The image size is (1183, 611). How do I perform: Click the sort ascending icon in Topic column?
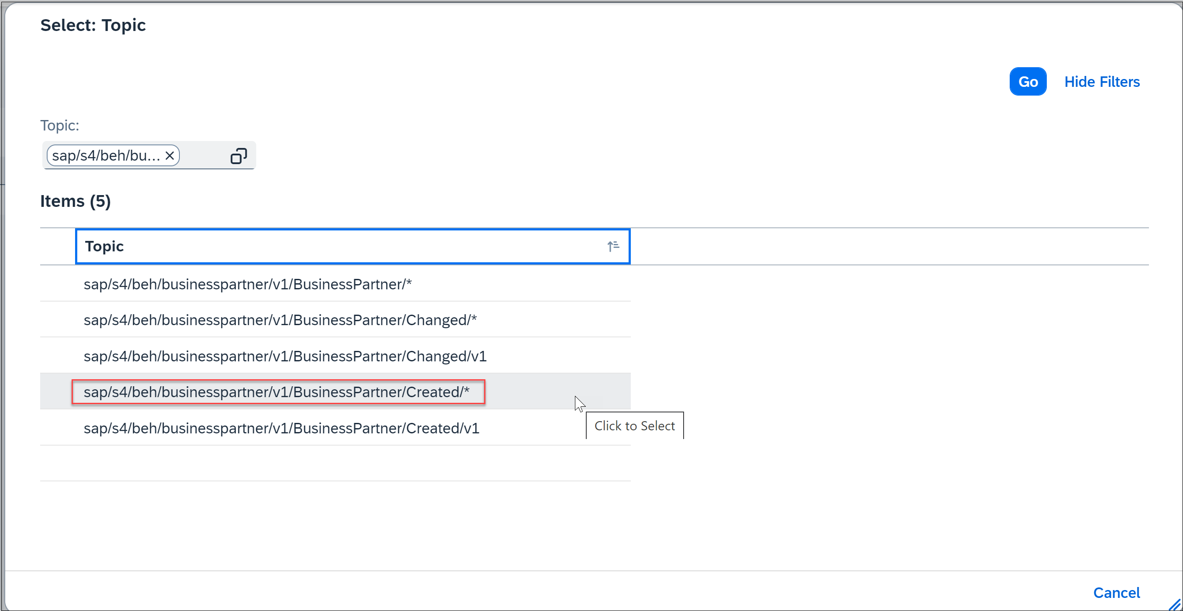pyautogui.click(x=613, y=247)
